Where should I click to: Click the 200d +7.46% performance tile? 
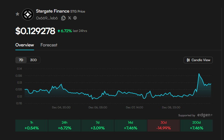197,126
